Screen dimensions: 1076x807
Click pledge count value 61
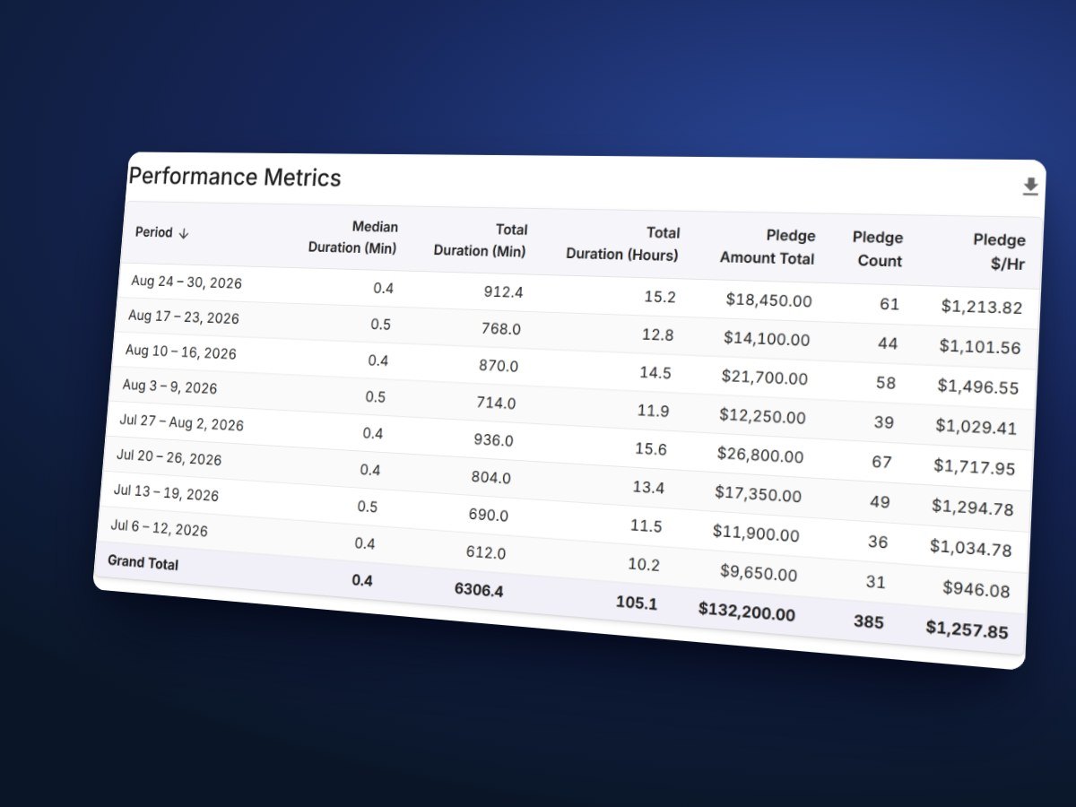point(889,304)
